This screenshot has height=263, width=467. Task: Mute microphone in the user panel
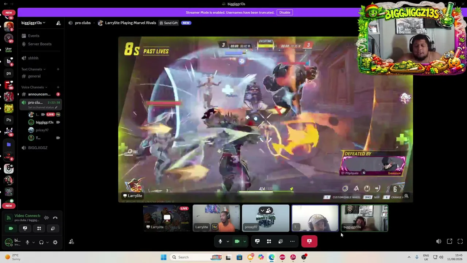point(27,242)
